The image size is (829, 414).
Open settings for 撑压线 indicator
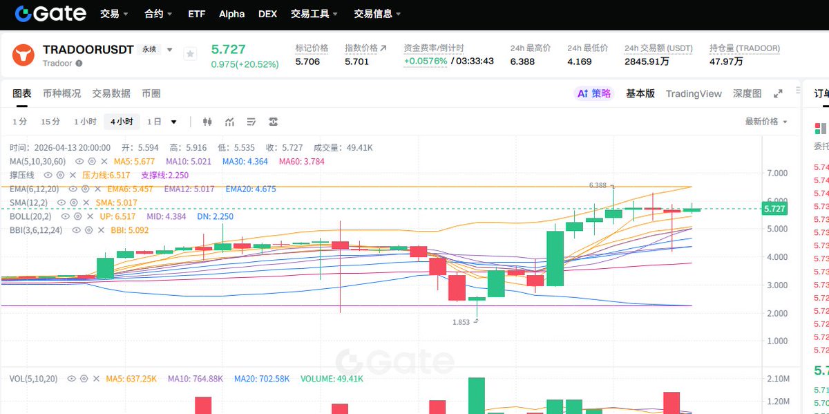[61, 175]
